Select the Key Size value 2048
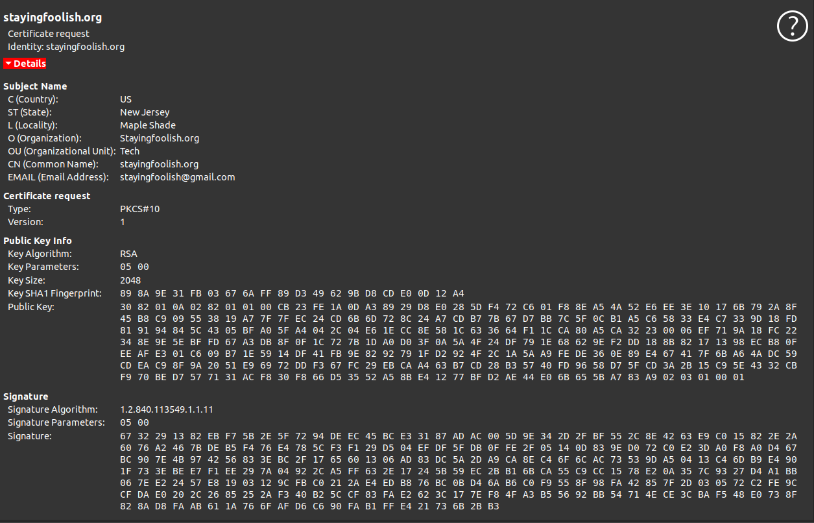The height and width of the screenshot is (523, 814). 130,280
